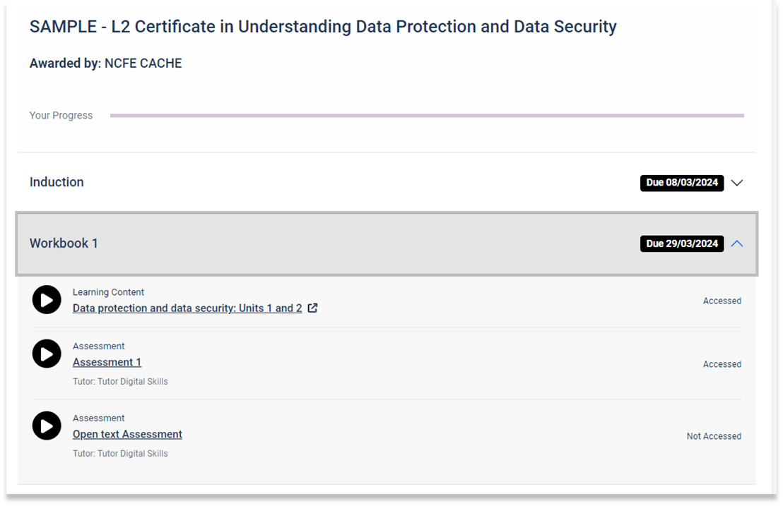
Task: Open the Induction section title
Action: pyautogui.click(x=57, y=182)
